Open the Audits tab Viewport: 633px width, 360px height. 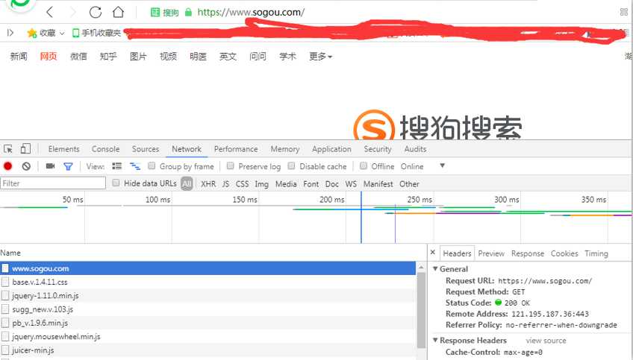click(415, 149)
